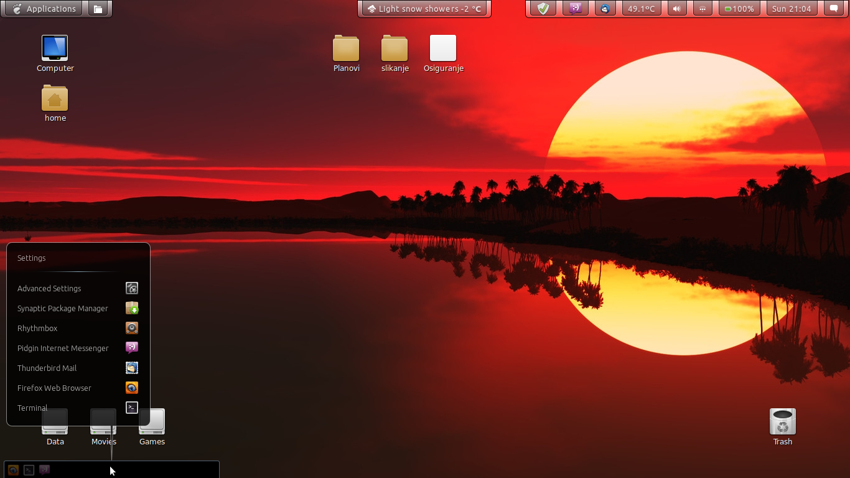
Task: Launch Rhythmbox from the popup menu
Action: pos(78,328)
